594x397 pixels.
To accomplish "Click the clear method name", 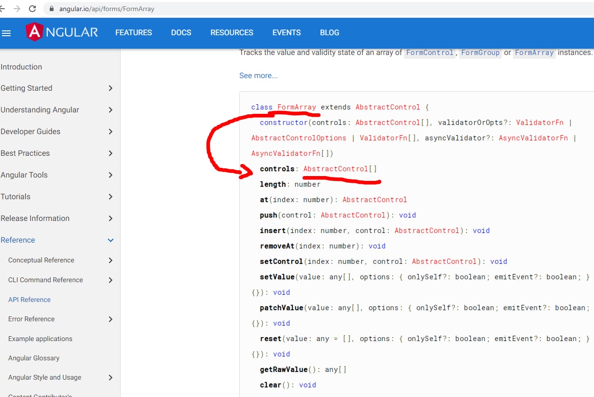I will click(271, 385).
